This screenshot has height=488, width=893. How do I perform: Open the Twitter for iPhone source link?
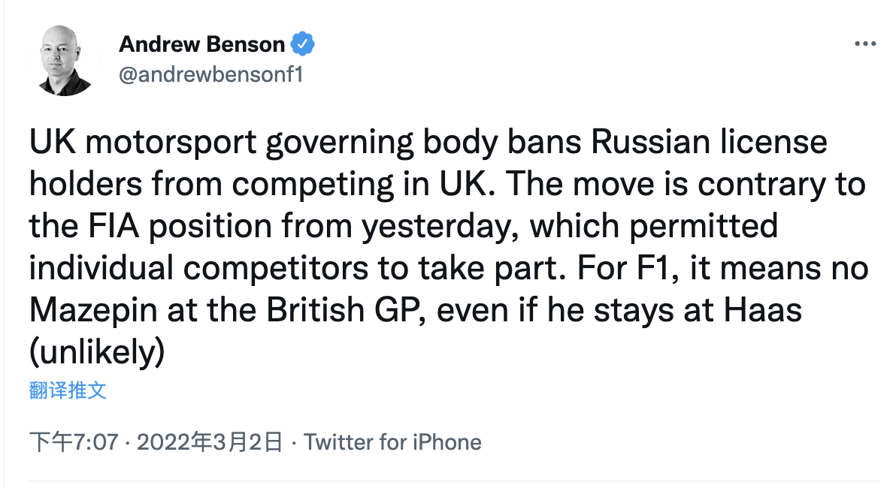[x=392, y=441]
